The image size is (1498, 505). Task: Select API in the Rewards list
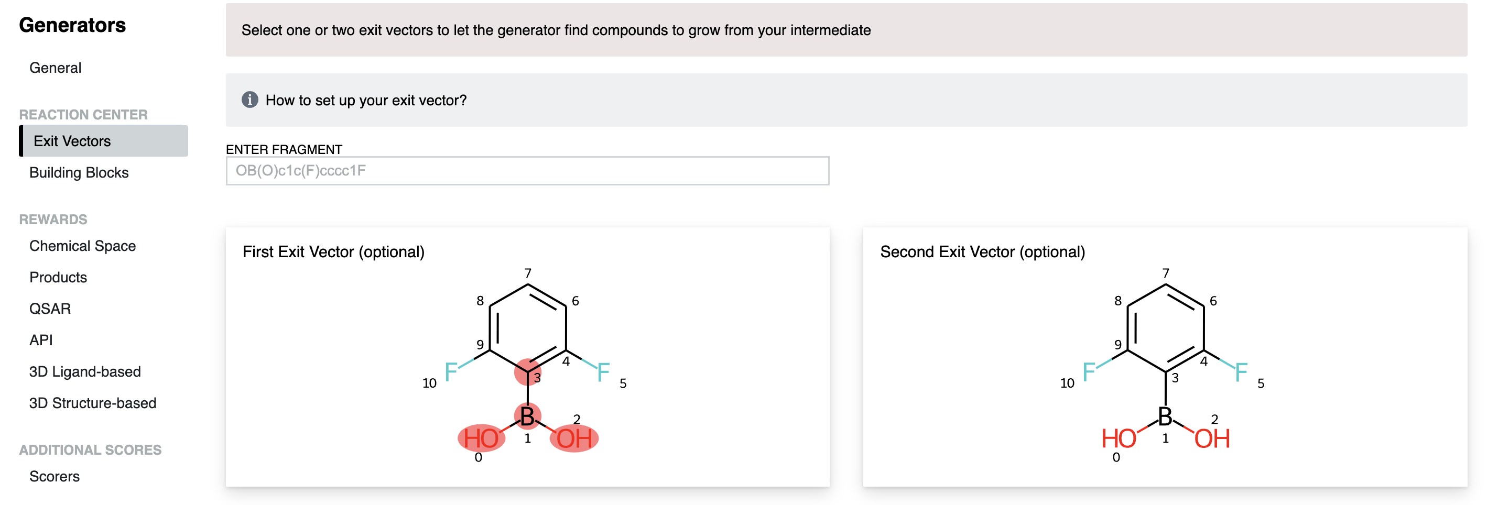(41, 340)
